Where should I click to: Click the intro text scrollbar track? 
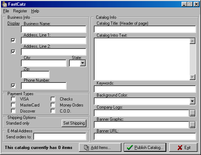(193, 59)
